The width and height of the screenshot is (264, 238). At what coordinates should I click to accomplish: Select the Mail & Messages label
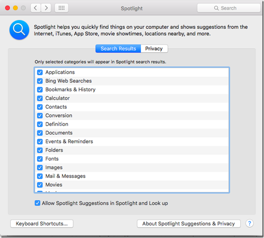click(x=66, y=176)
